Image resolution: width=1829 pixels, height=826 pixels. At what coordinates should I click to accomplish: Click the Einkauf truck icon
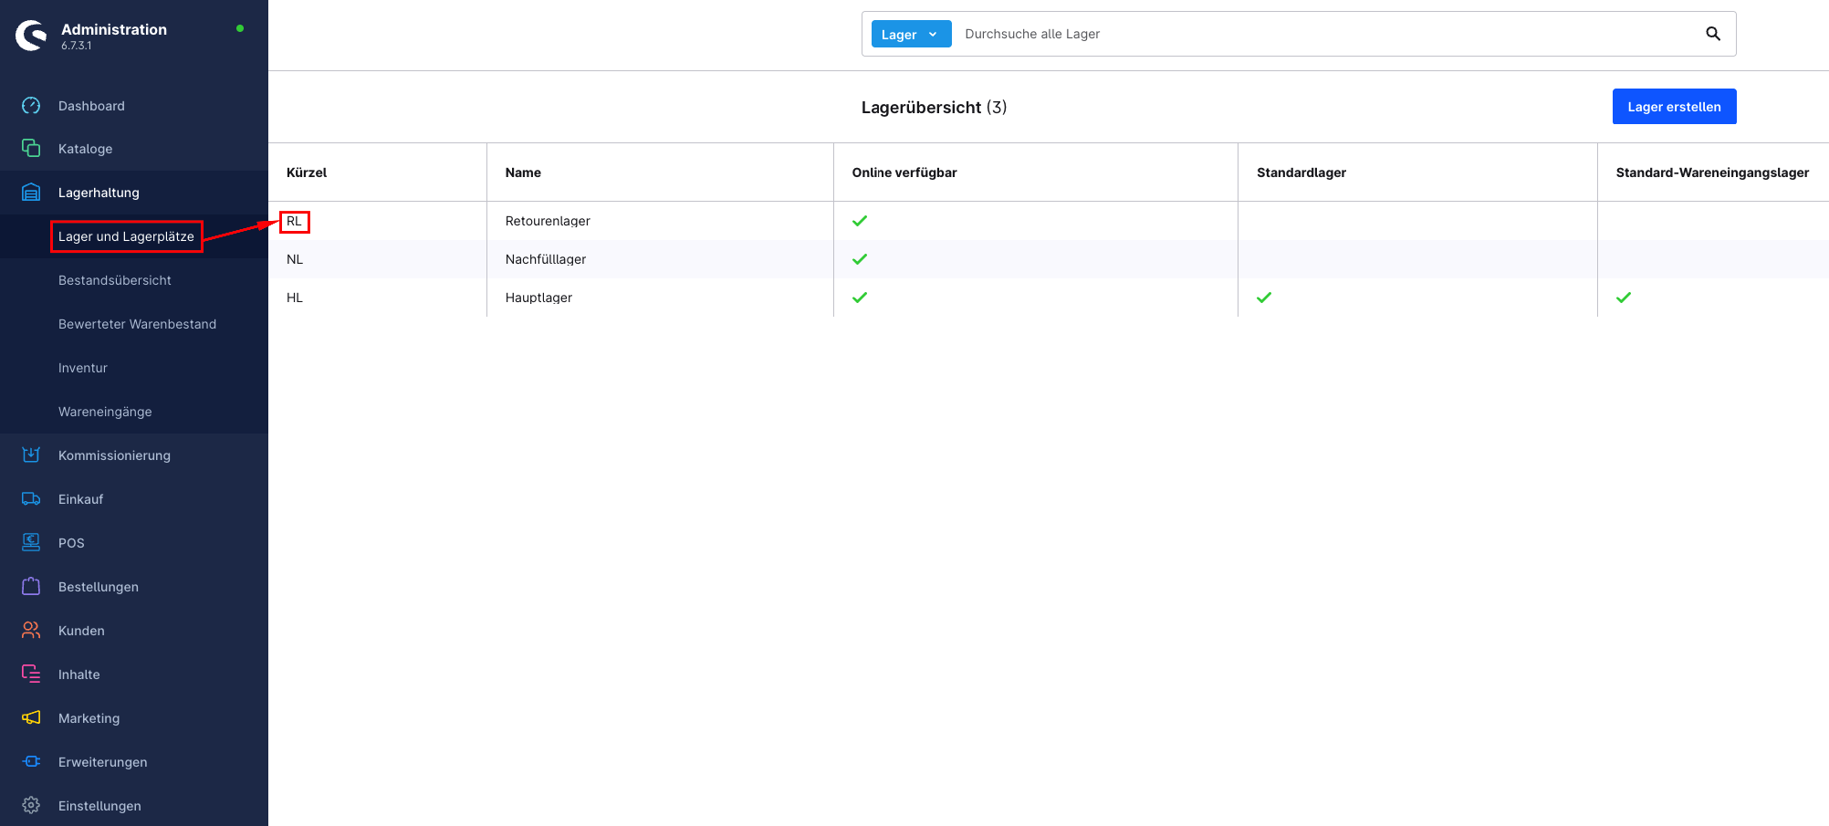tap(31, 498)
